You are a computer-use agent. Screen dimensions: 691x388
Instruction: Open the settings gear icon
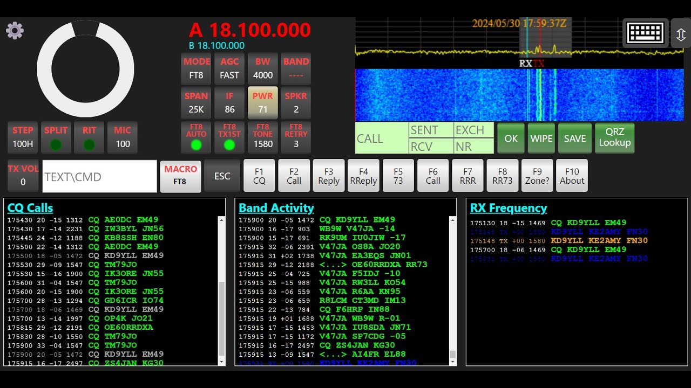[15, 31]
